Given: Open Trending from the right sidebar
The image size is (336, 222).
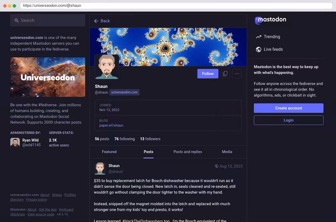Looking at the screenshot, I should coord(268,37).
